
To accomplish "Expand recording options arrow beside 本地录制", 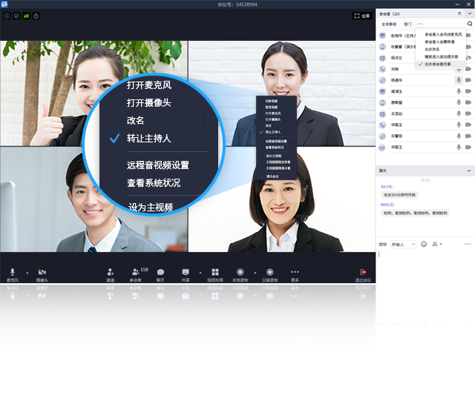I will click(255, 273).
